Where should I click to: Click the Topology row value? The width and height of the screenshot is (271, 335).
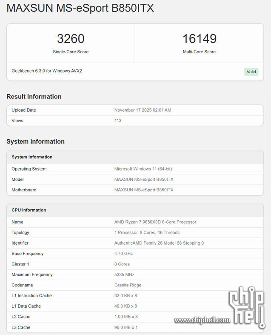click(147, 233)
